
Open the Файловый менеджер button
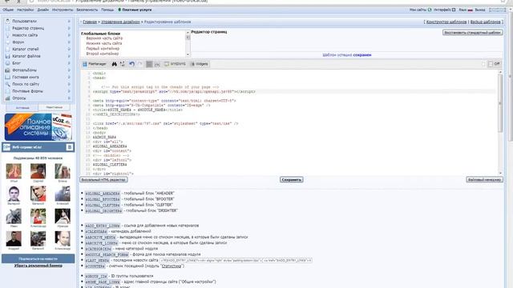pyautogui.click(x=484, y=179)
